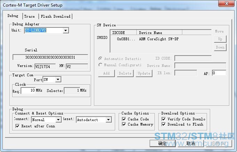Viewport: 237px width, 152px height.
Task: Click the 0x0BB1... IDCODE cell
Action: (x=126, y=39)
